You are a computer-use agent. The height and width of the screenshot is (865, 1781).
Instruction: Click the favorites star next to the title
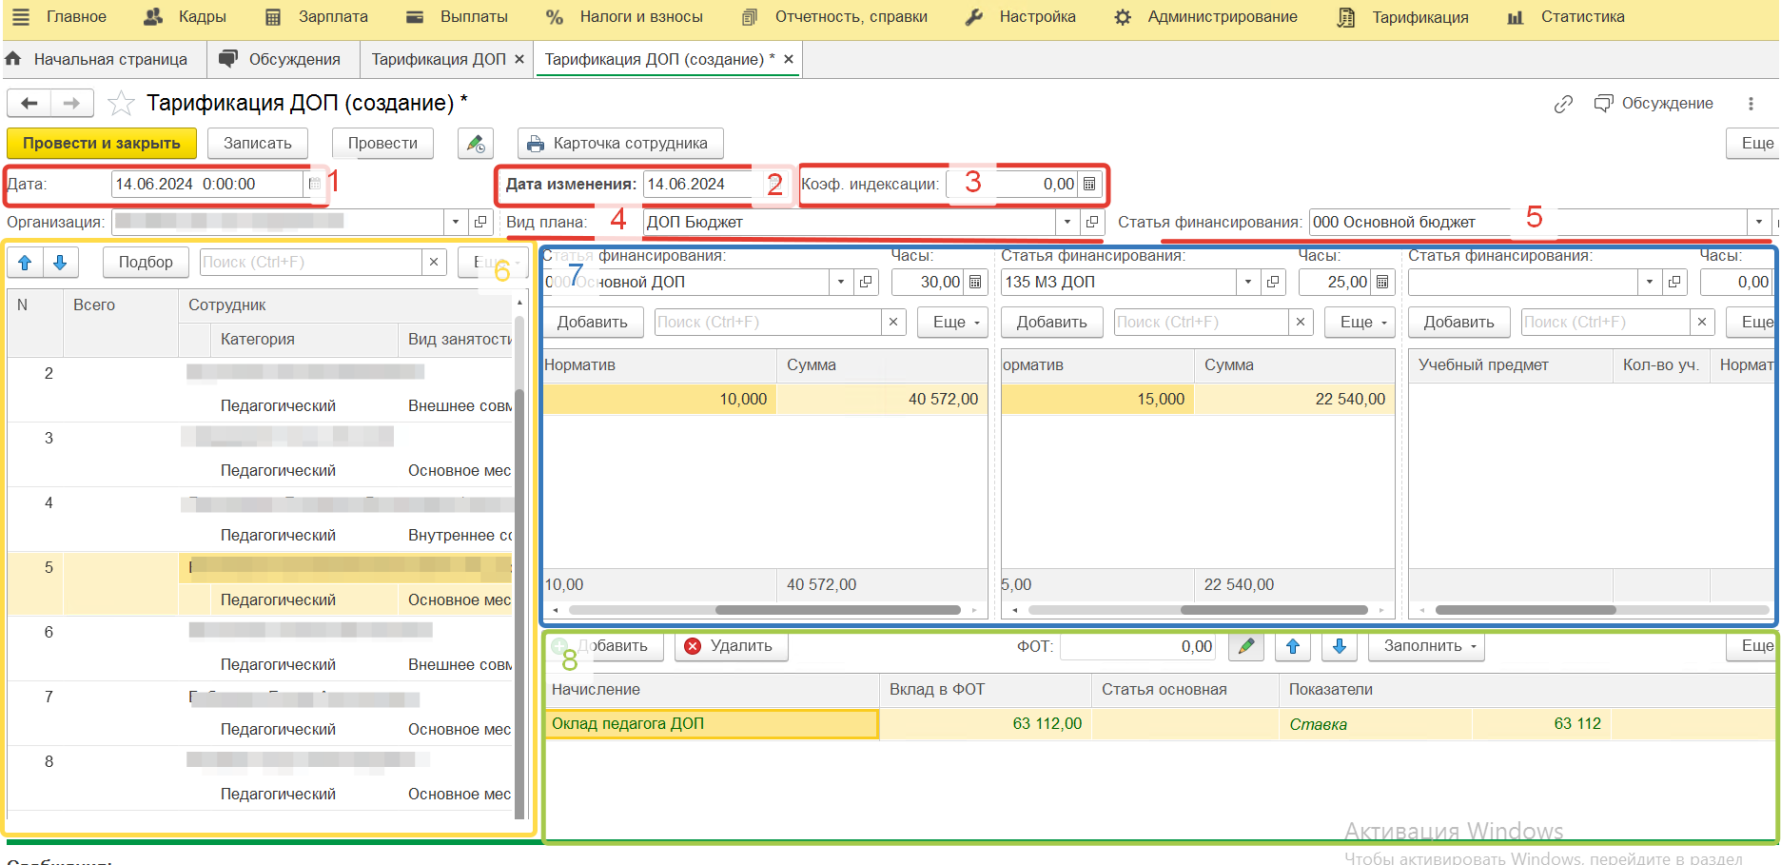click(x=121, y=103)
